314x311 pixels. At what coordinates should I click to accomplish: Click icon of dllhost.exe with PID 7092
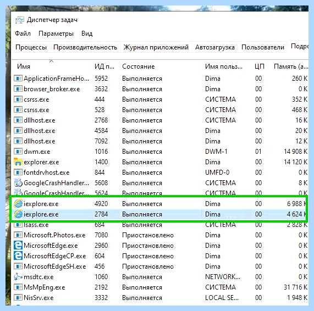point(18,141)
